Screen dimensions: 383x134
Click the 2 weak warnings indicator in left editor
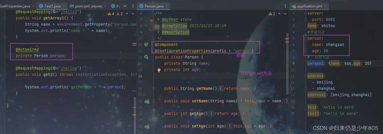coord(119,14)
